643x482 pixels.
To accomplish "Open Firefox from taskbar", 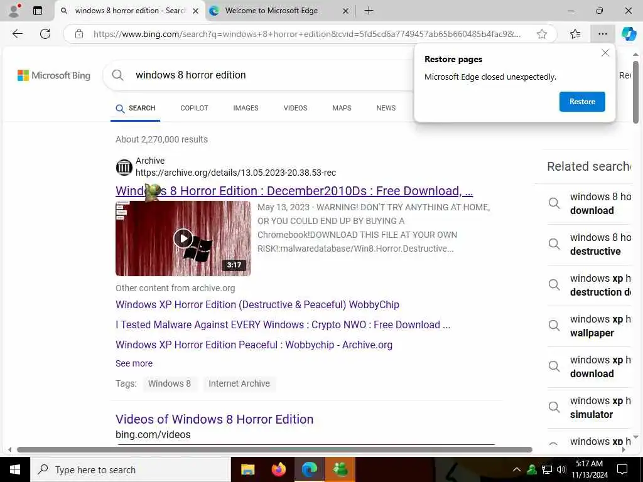I will point(278,469).
